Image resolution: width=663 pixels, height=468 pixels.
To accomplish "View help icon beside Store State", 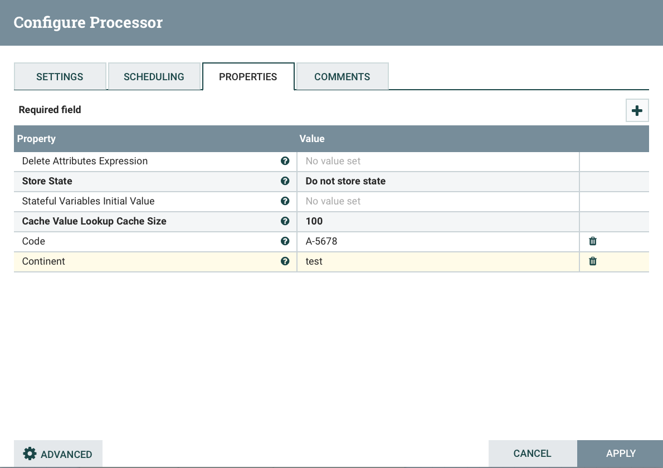I will tap(285, 181).
